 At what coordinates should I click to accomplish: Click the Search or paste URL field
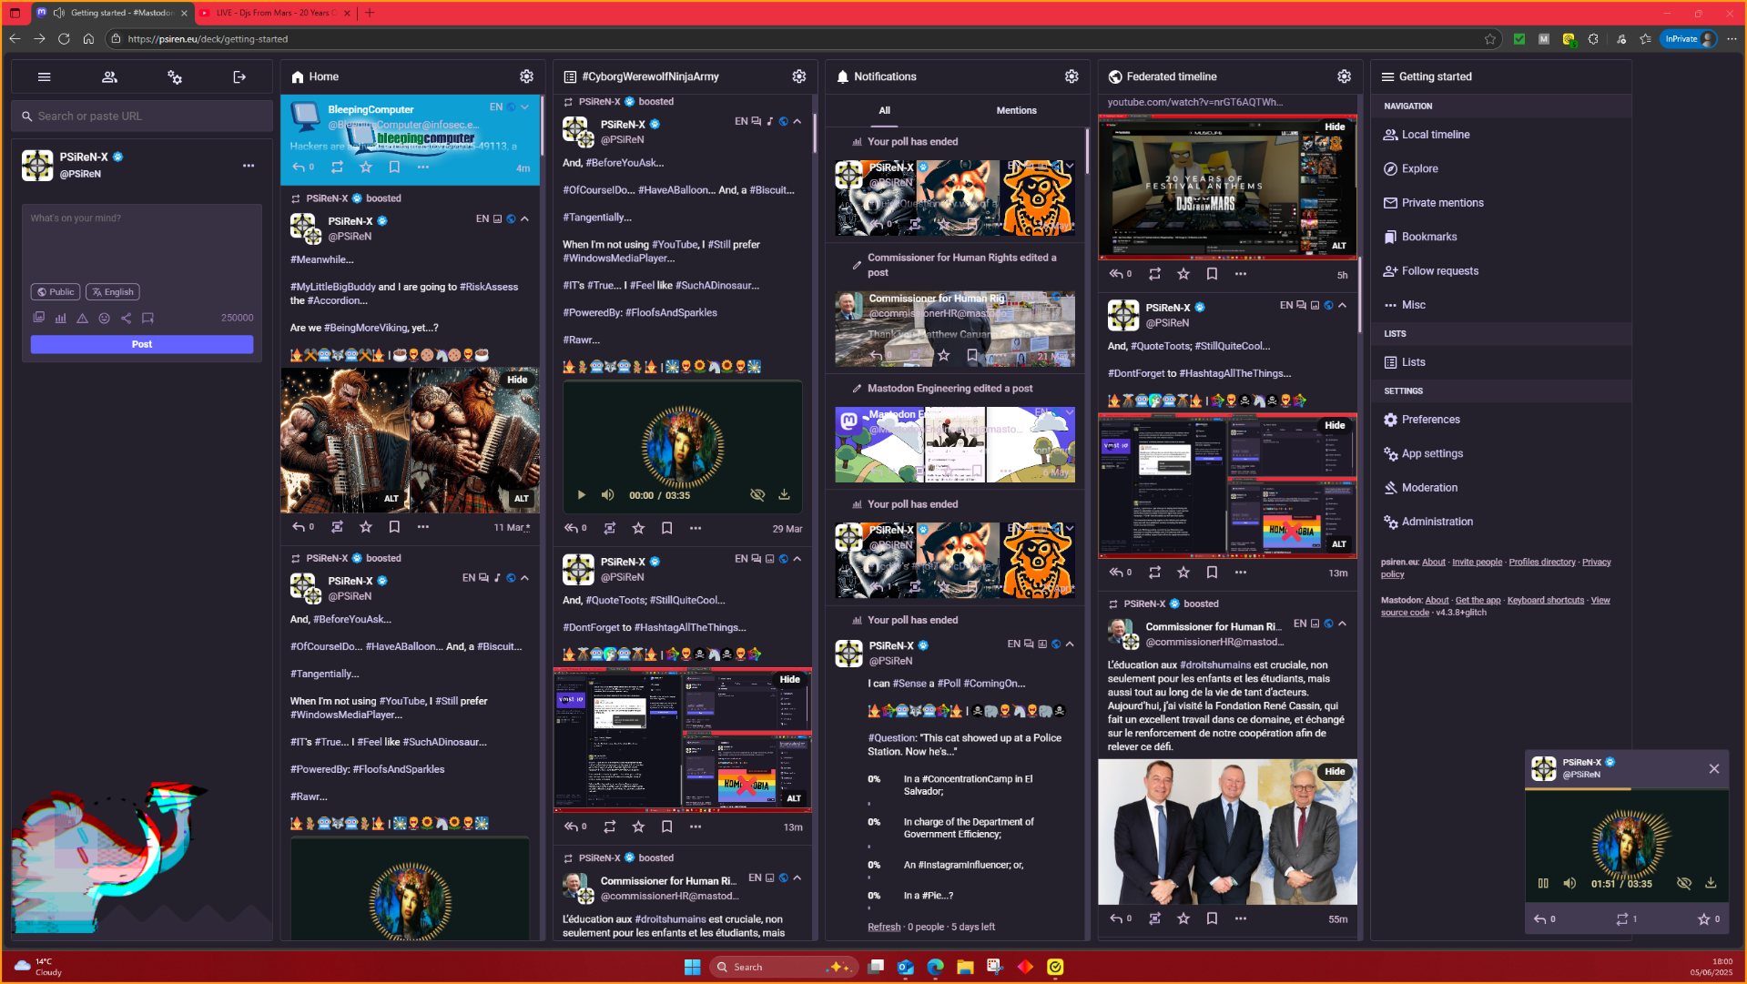pyautogui.click(x=142, y=117)
